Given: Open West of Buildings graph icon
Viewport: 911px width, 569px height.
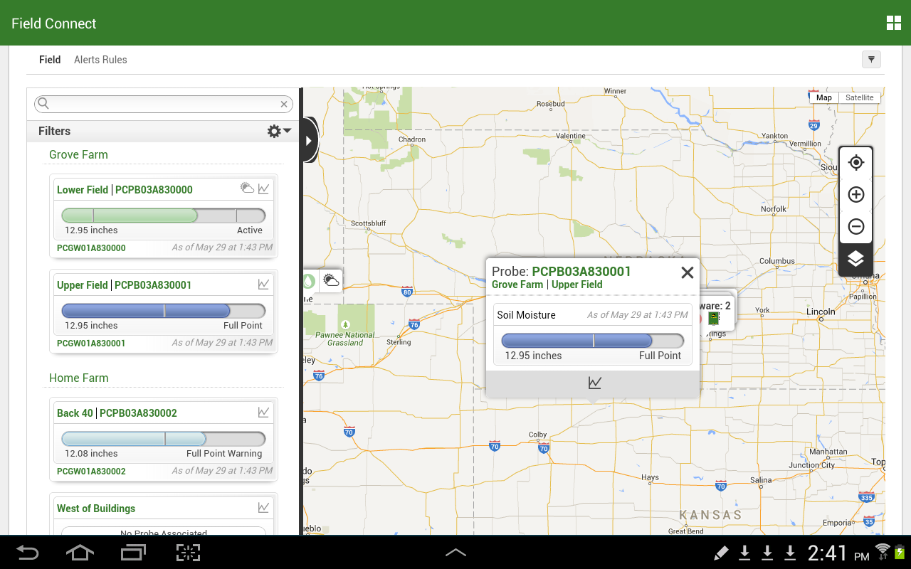Looking at the screenshot, I should 264,507.
